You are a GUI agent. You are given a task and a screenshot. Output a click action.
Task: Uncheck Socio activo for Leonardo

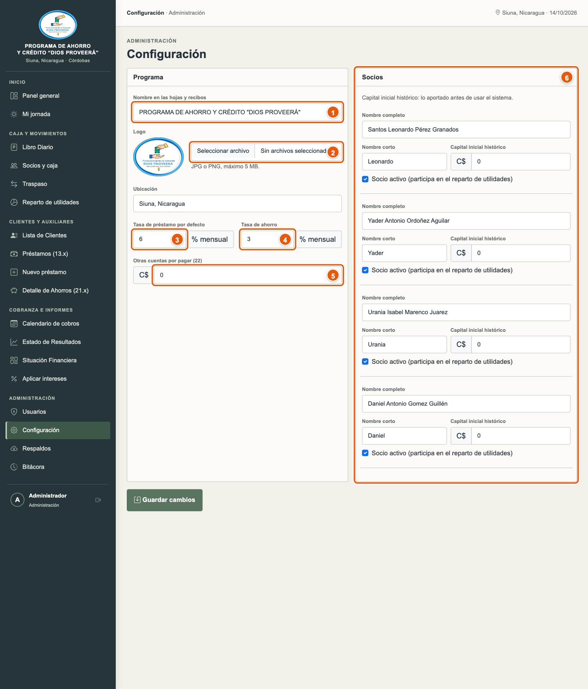click(x=365, y=179)
